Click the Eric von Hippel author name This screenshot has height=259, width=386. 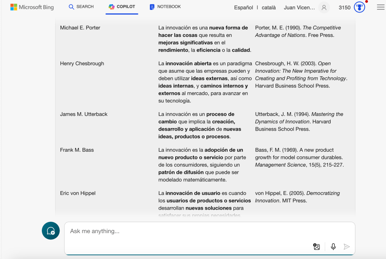coord(78,193)
